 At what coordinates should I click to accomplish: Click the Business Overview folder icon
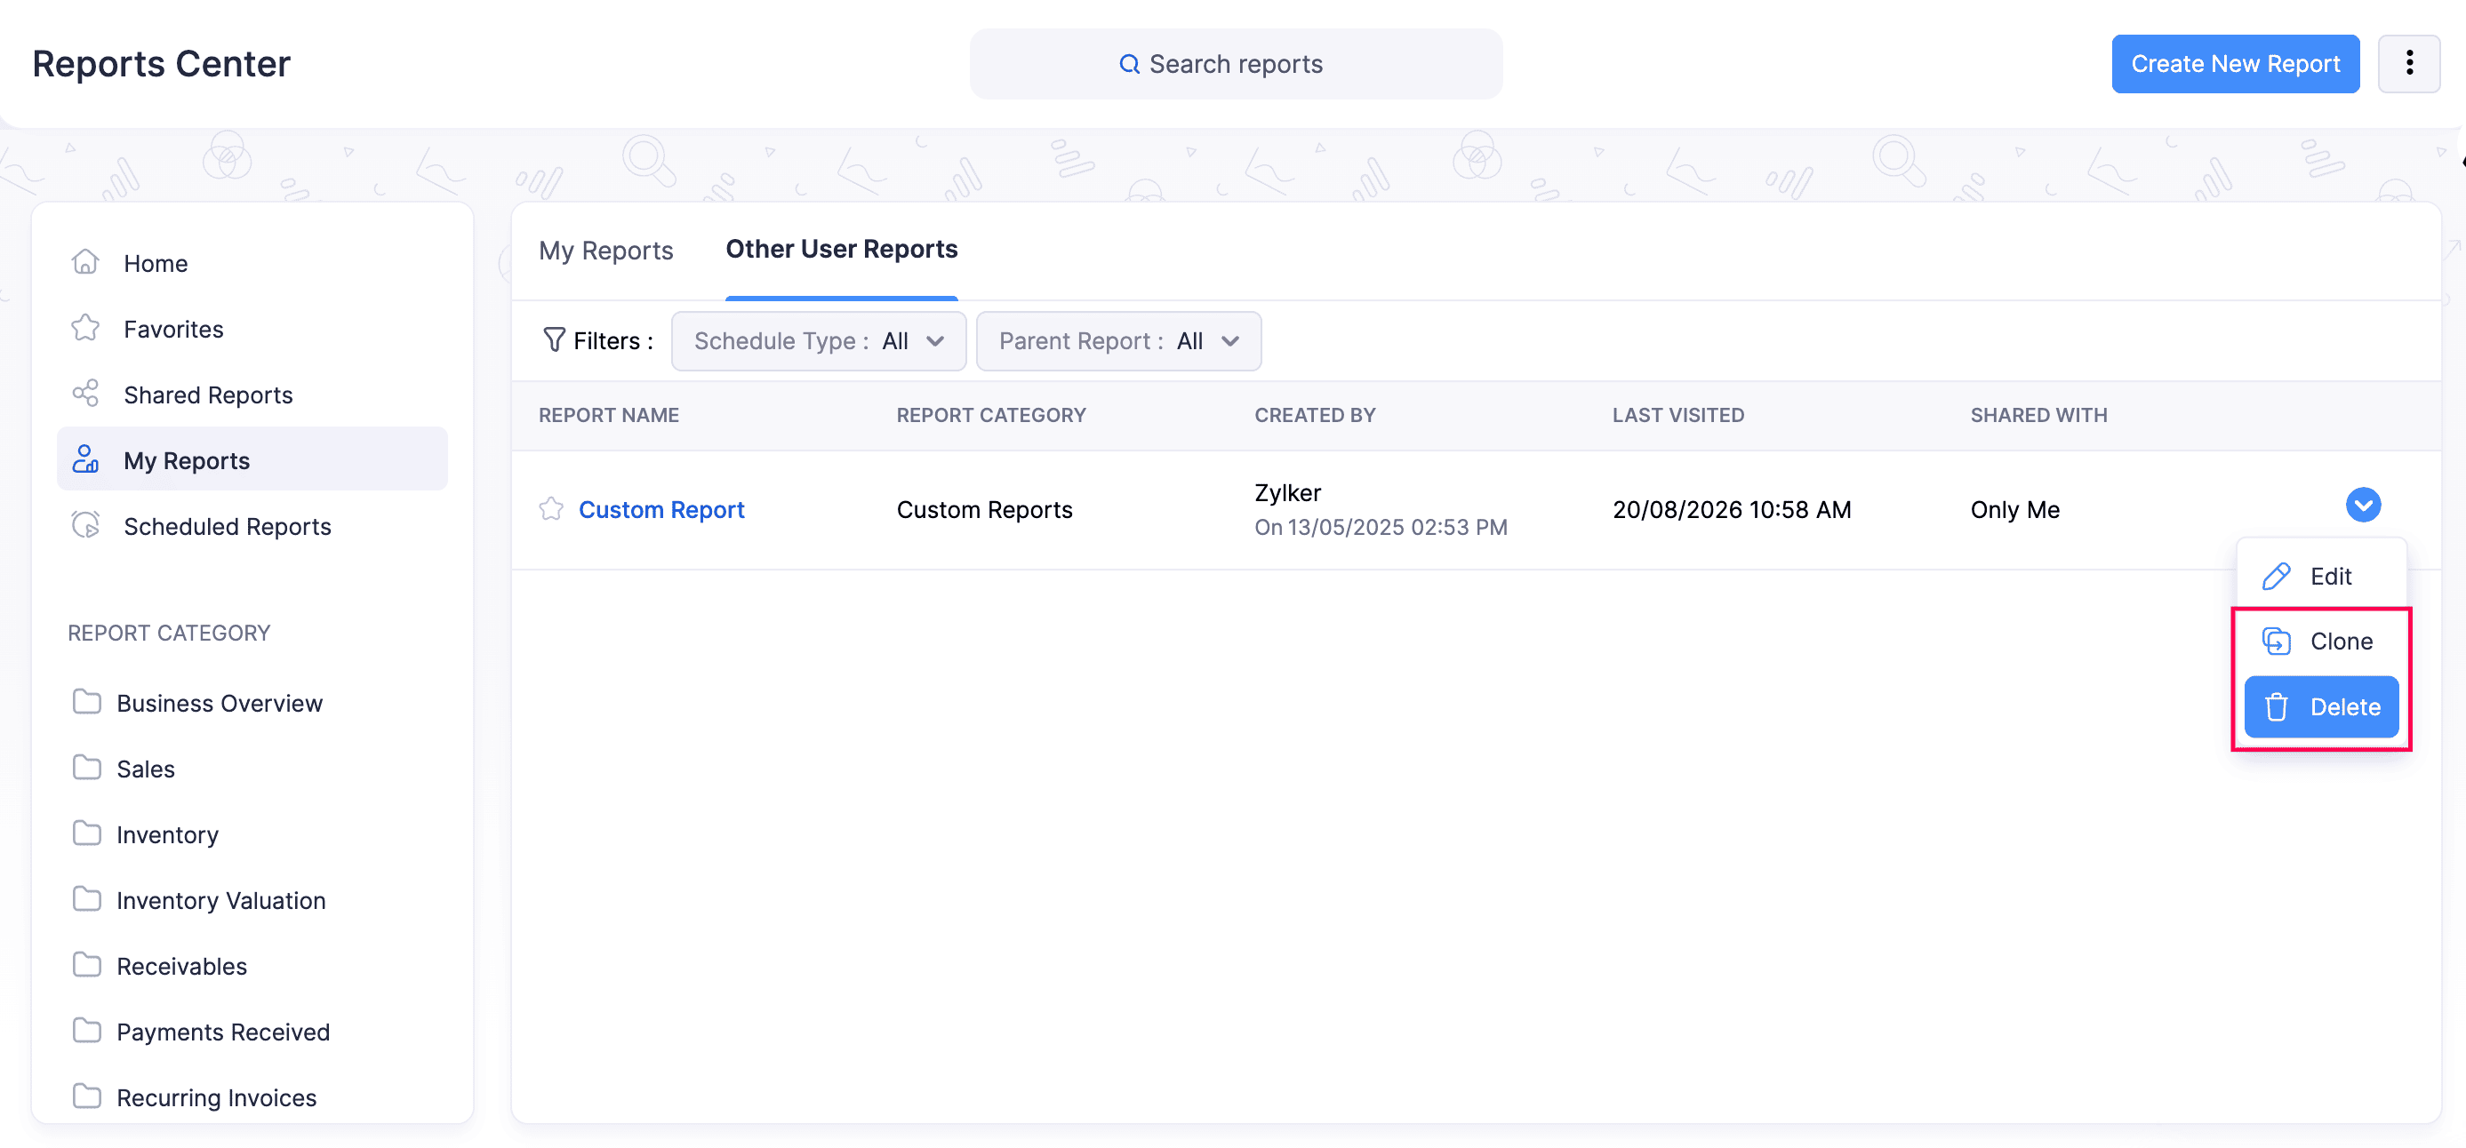[87, 702]
